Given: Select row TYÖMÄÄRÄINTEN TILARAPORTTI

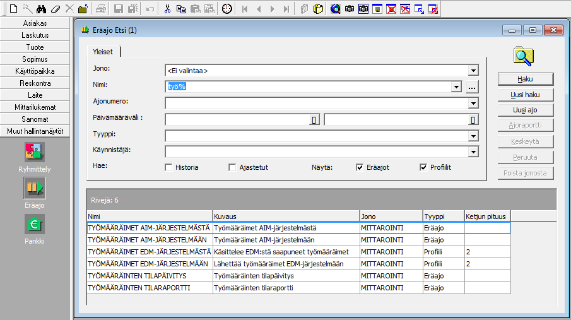Looking at the screenshot, I should point(298,288).
